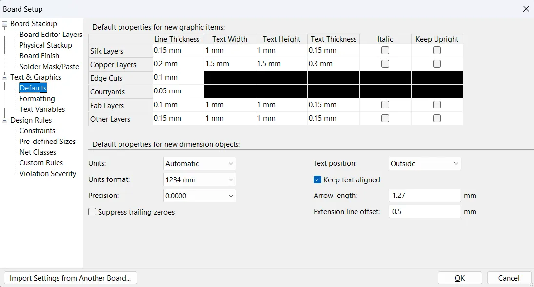The width and height of the screenshot is (534, 287).
Task: Open the Units dropdown
Action: click(199, 164)
